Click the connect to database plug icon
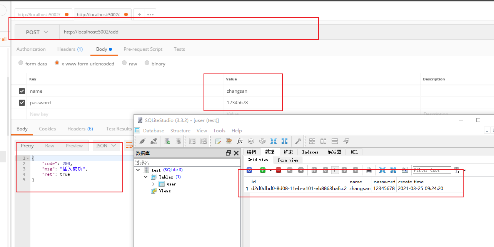 tap(142, 141)
